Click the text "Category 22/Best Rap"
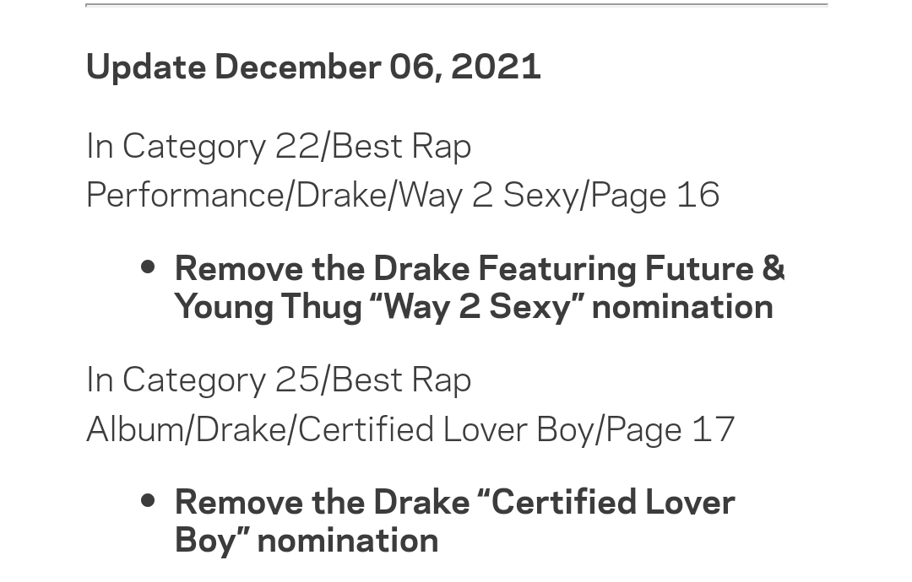The width and height of the screenshot is (912, 582). point(296,148)
